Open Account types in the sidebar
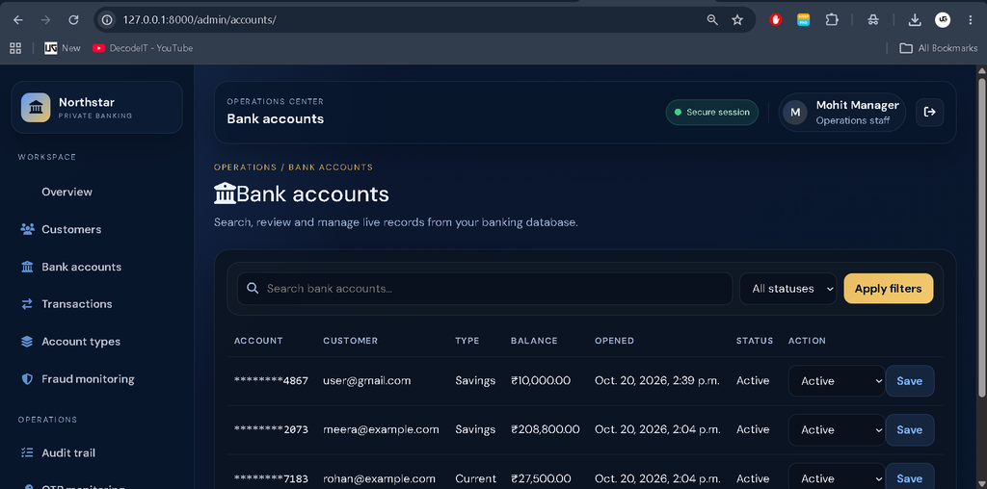Viewport: 987px width, 489px height. coord(81,342)
